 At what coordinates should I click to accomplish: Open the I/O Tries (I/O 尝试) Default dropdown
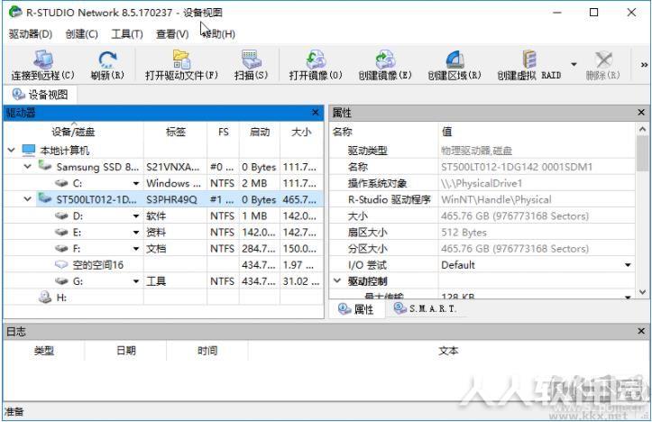(x=628, y=265)
